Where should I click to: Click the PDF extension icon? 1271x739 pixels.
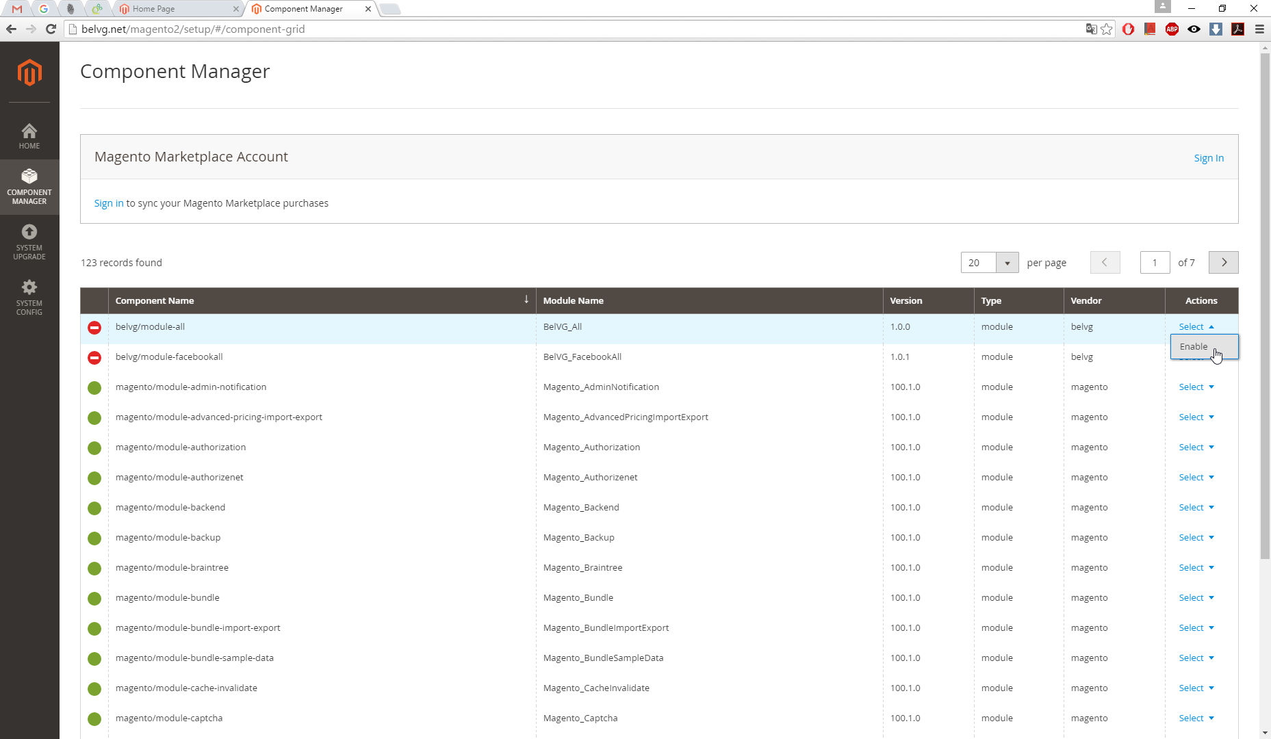(x=1237, y=29)
